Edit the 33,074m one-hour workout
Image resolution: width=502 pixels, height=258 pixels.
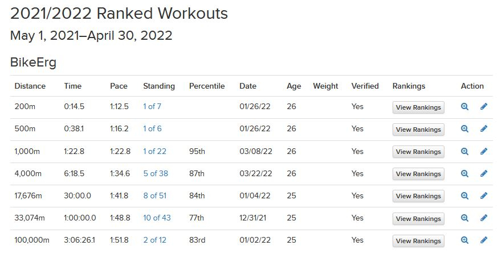coord(484,218)
